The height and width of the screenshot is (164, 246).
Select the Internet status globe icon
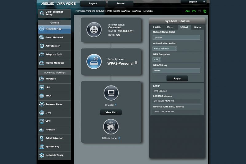[x=94, y=30]
